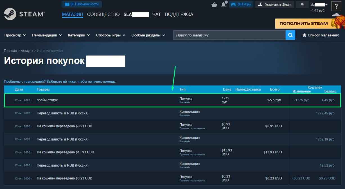Click the Главная breadcrumb link
The height and width of the screenshot is (189, 345).
click(x=10, y=51)
